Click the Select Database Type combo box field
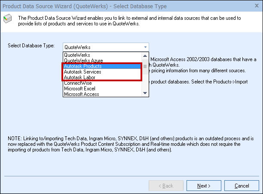The height and width of the screenshot is (194, 263). pyautogui.click(x=102, y=47)
